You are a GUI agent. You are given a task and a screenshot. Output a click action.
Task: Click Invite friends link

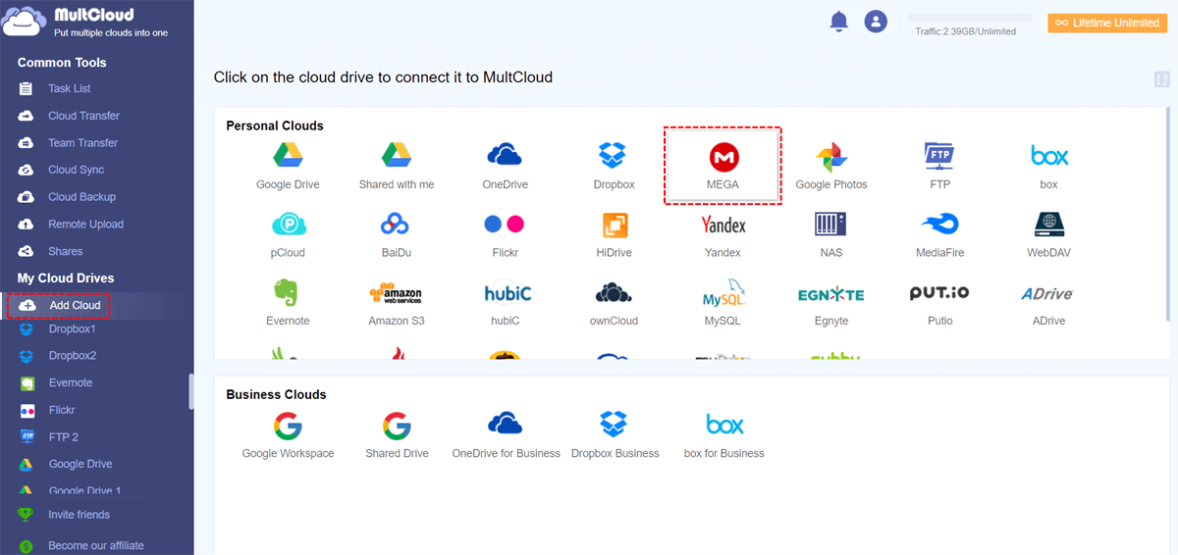pyautogui.click(x=79, y=515)
